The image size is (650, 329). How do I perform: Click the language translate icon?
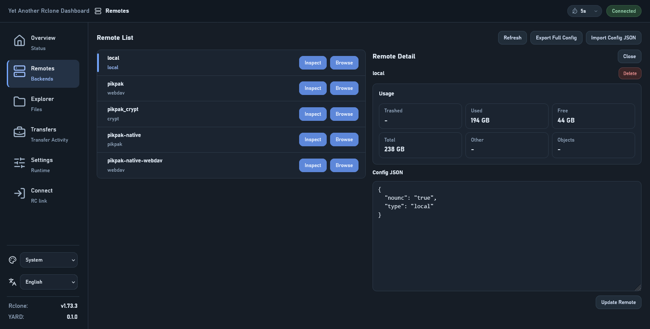coord(12,282)
